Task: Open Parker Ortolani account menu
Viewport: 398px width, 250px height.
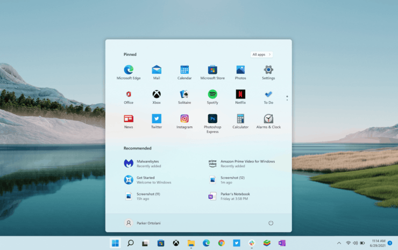Action: (143, 223)
